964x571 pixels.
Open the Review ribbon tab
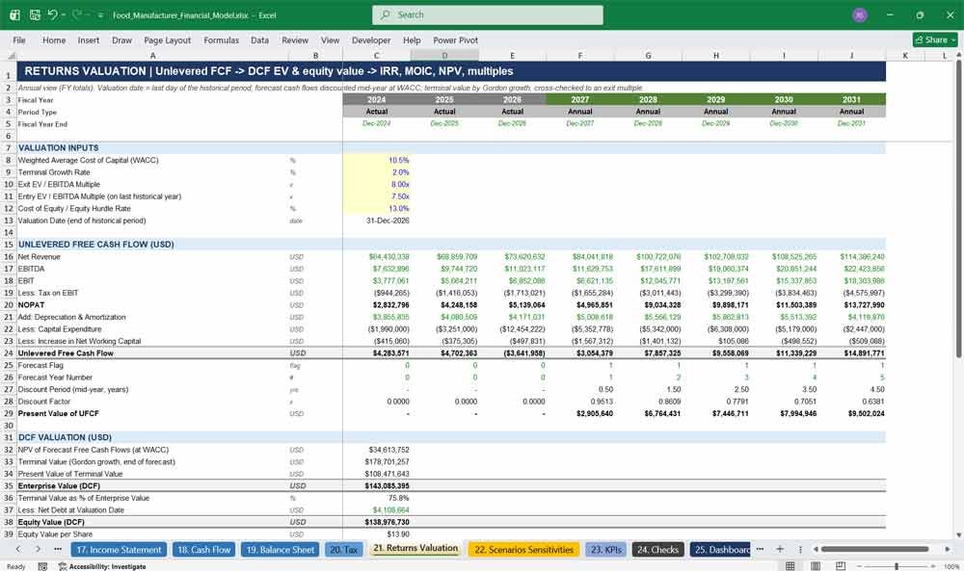[x=295, y=39]
